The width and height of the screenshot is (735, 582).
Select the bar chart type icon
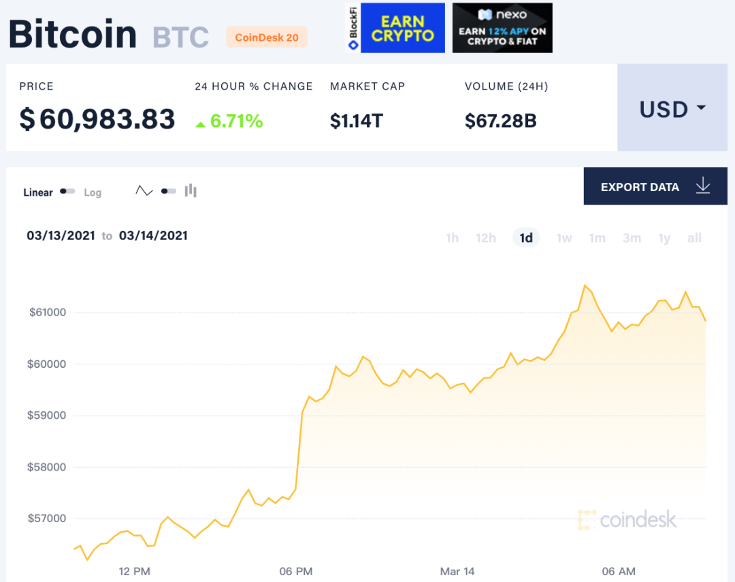(191, 191)
